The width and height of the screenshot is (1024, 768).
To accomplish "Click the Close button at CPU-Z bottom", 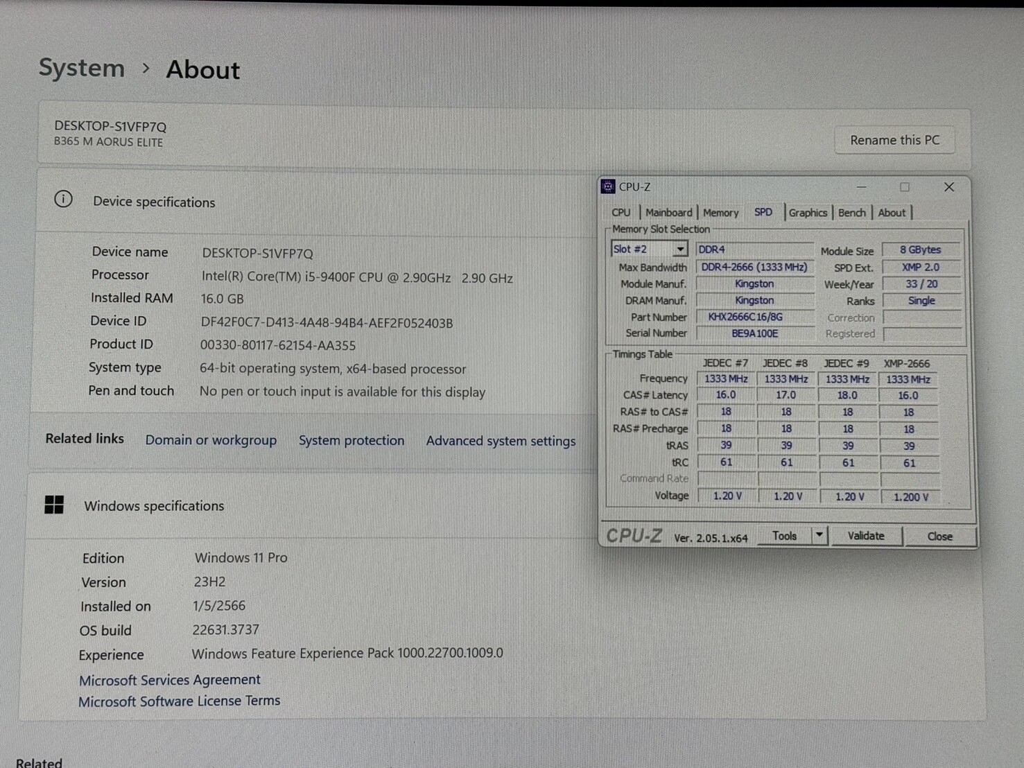I will pyautogui.click(x=939, y=536).
